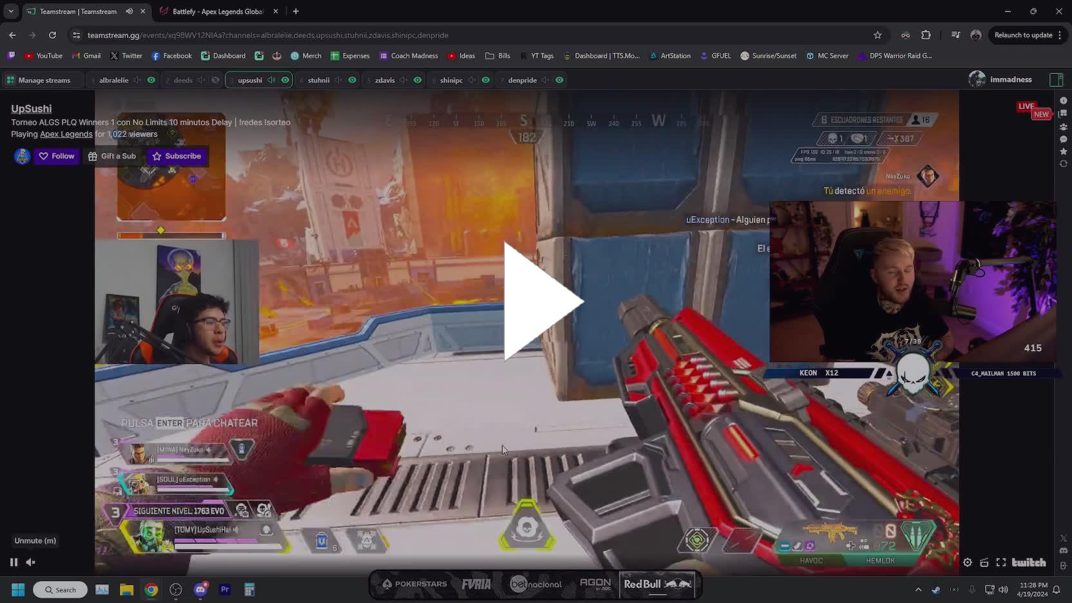This screenshot has height=603, width=1072.
Task: Open the info panel in right sidebar
Action: pos(1063,100)
